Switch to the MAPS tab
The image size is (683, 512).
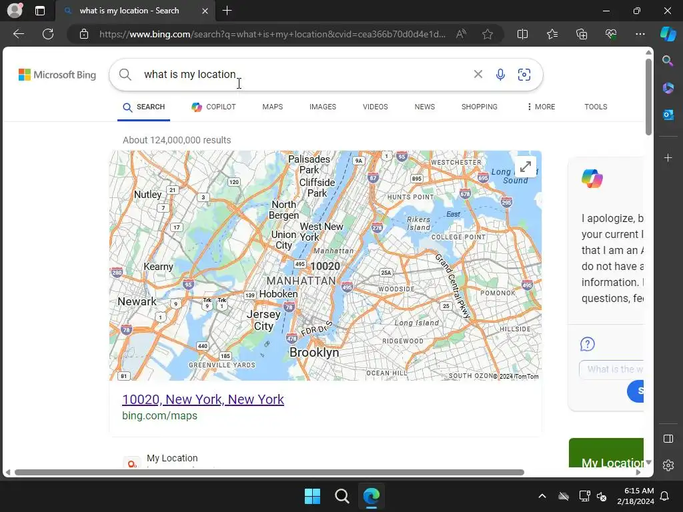click(x=273, y=107)
